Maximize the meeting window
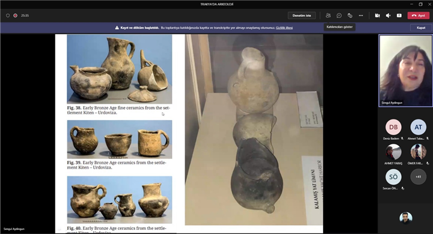The width and height of the screenshot is (433, 234). pos(420,4)
